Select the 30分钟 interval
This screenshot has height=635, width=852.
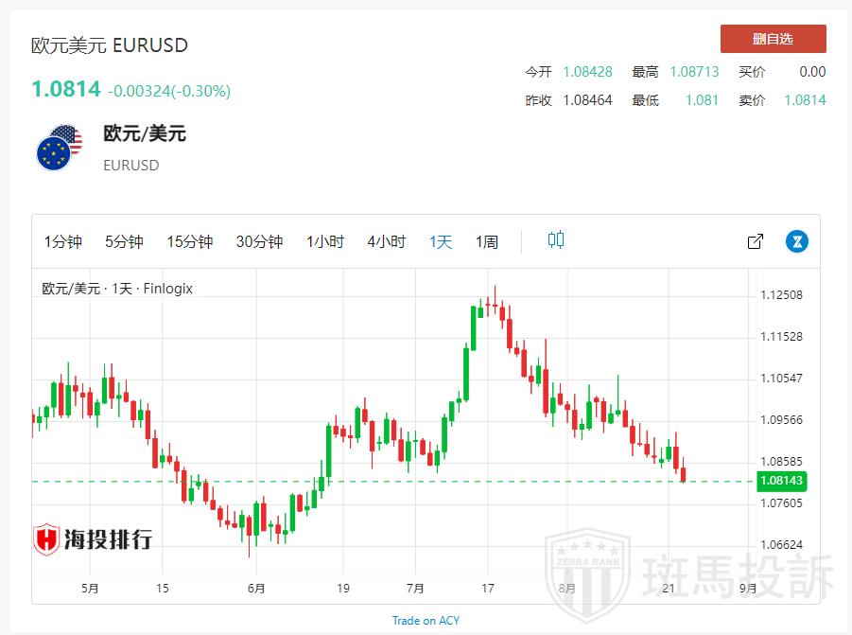259,242
